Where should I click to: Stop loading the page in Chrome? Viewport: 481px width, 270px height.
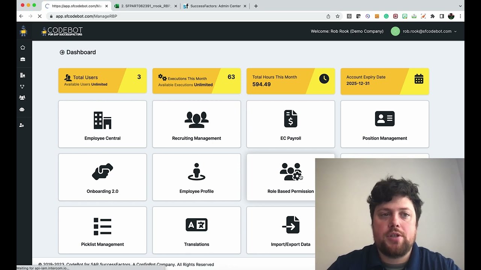point(39,16)
